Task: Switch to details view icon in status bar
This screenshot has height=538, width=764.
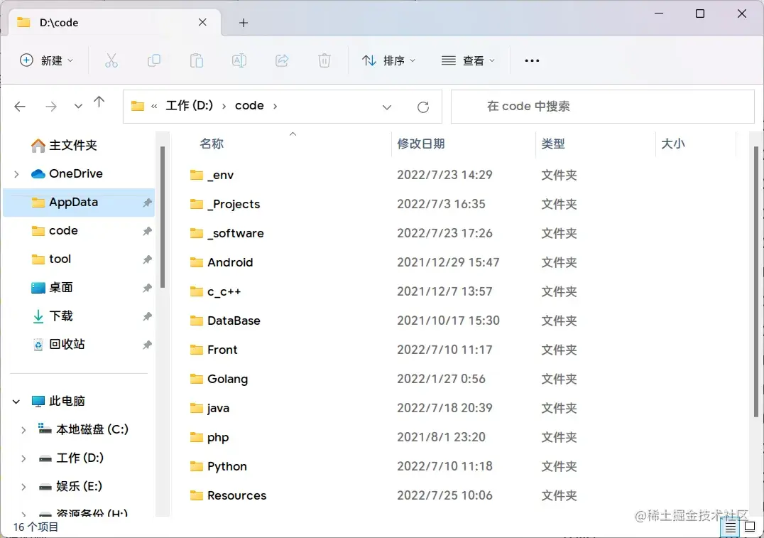Action: pos(730,527)
